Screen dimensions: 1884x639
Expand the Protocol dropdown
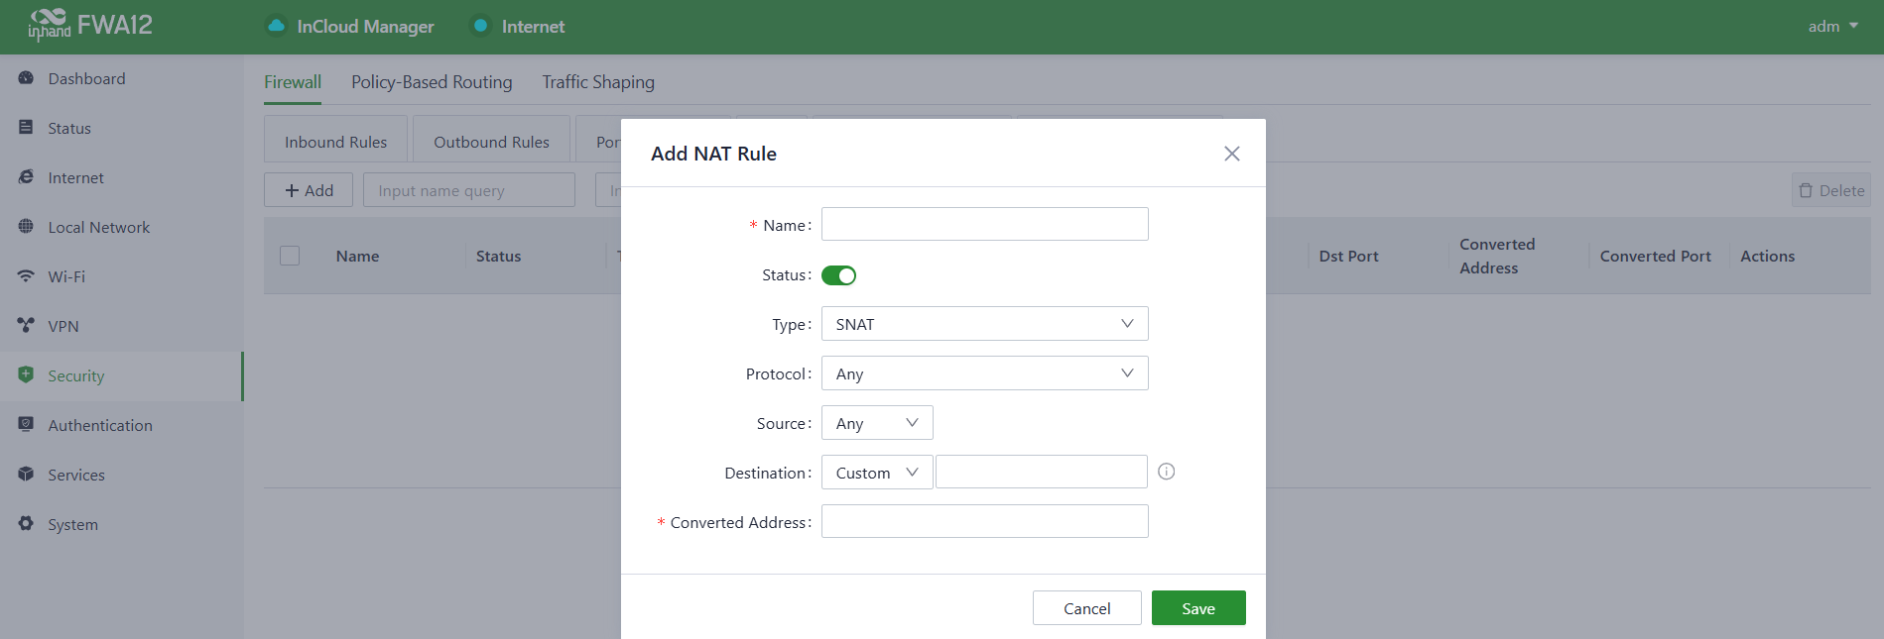(x=984, y=373)
